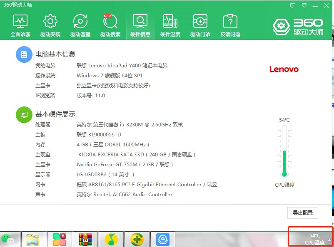Image resolution: width=334 pixels, height=247 pixels.
Task: Click the disk text KIOXIA-EXCERIA SATA SSD
Action: click(x=137, y=154)
